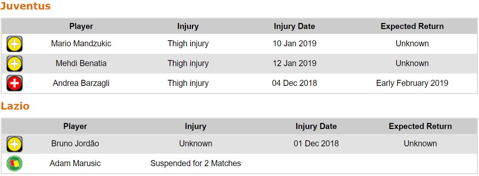The image size is (479, 176).
Task: Select player name Bruno Jordão
Action: coord(75,144)
